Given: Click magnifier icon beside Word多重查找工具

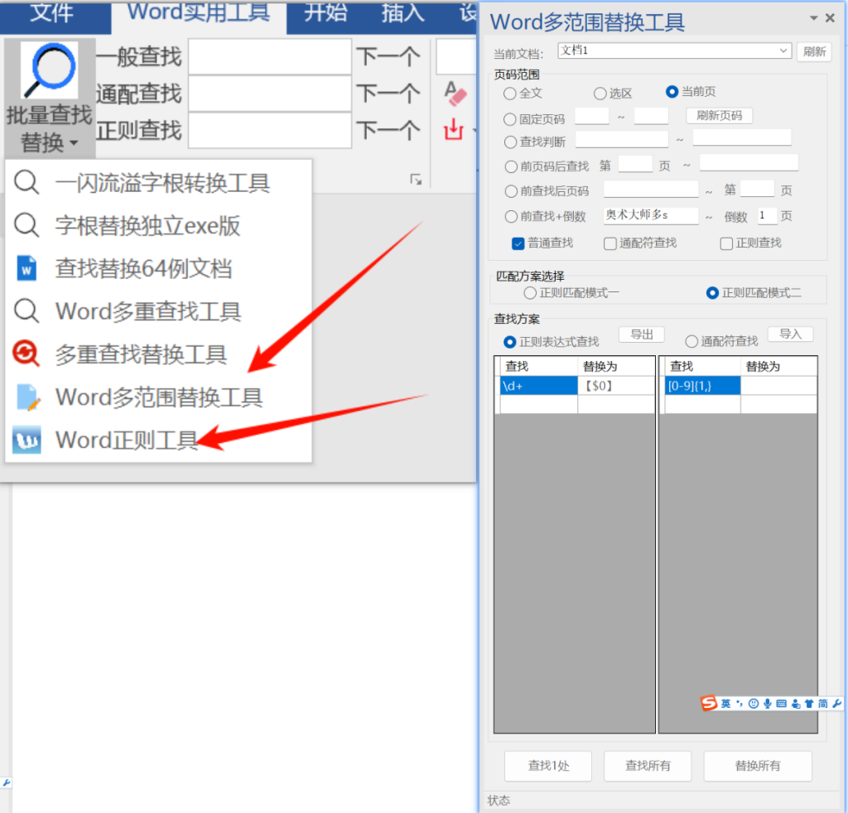Looking at the screenshot, I should coord(26,311).
